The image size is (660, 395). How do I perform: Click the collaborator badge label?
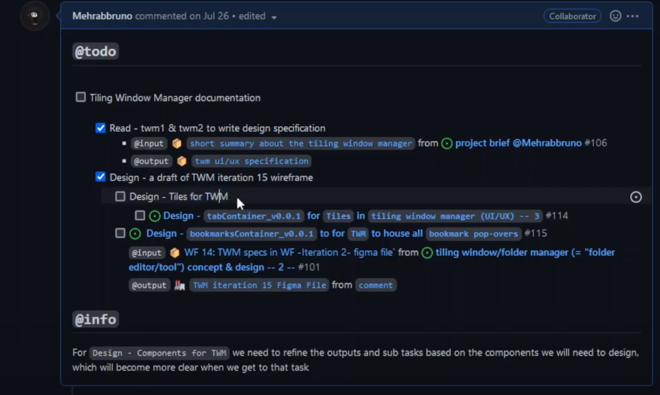[572, 16]
